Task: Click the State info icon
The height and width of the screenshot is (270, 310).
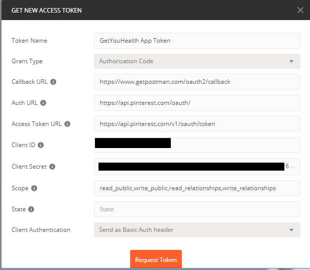Action: click(x=31, y=209)
